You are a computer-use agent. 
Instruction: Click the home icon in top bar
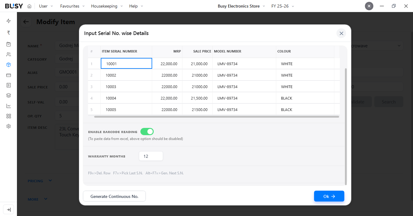pos(29,6)
